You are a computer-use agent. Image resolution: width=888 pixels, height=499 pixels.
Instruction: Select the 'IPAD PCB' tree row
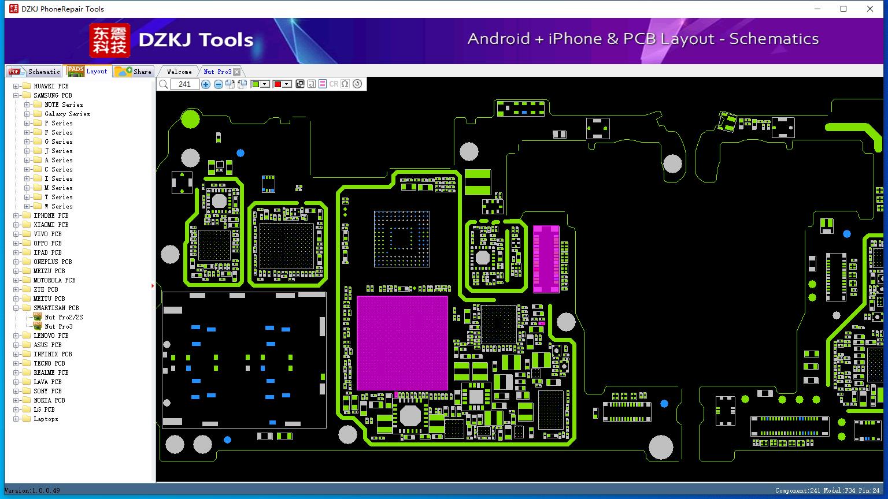[x=47, y=252]
